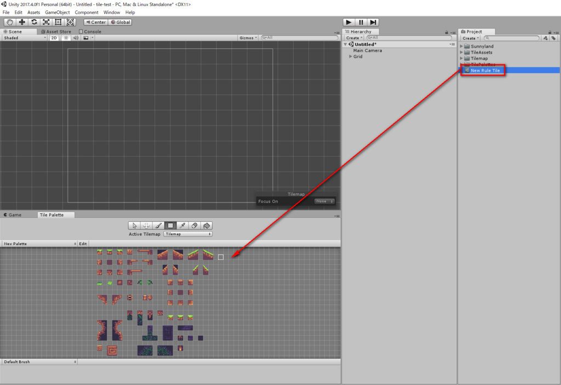The image size is (561, 385).
Task: Open the Help menu
Action: (130, 12)
